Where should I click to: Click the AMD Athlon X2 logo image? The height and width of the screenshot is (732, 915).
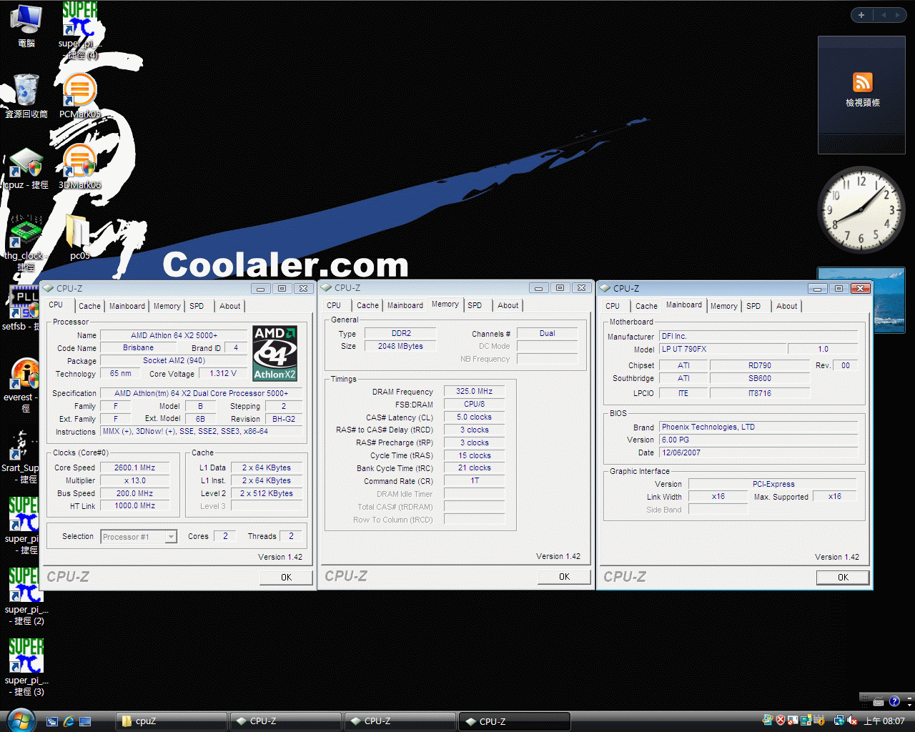tap(275, 354)
